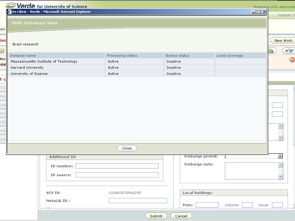
Task: Click the folder search icon behind the popup
Action: point(272,51)
